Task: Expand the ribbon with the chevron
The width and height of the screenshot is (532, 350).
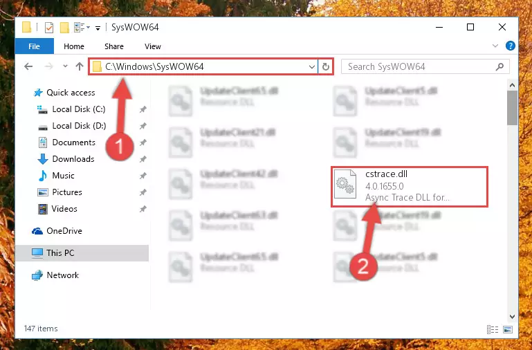Action: click(x=495, y=46)
